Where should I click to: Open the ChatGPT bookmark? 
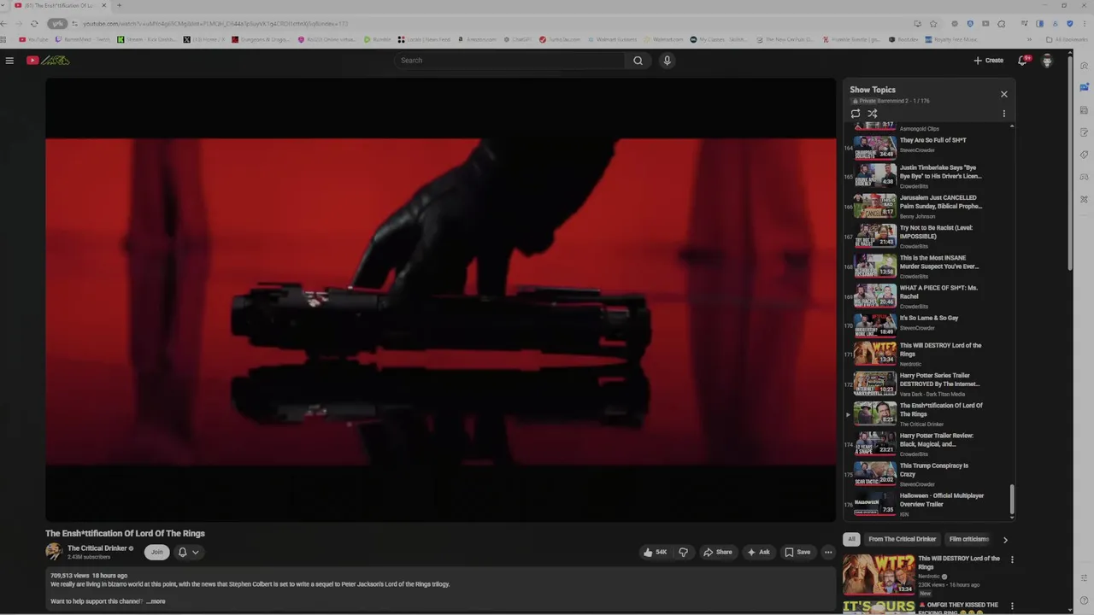pos(516,39)
